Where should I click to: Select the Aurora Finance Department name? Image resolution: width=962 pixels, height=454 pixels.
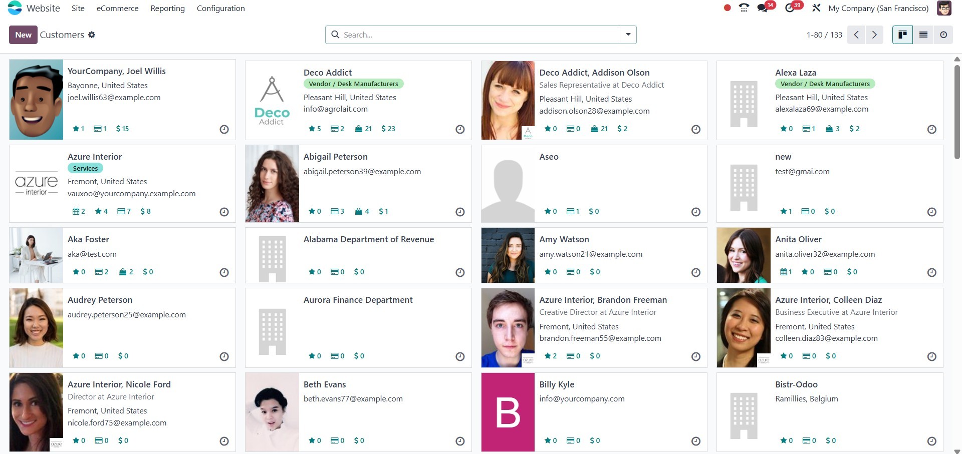358,300
